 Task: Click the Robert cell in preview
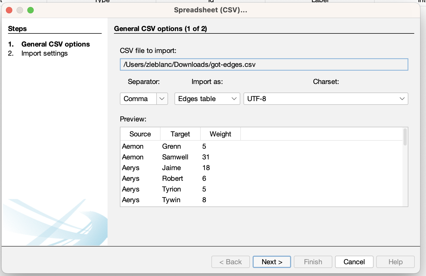tap(172, 178)
